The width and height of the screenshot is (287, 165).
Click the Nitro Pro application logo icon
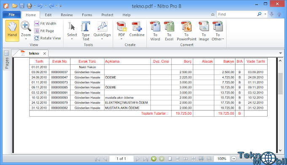pyautogui.click(x=6, y=6)
